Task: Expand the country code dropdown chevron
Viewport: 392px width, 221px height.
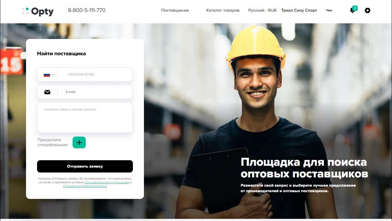Action: pos(53,75)
